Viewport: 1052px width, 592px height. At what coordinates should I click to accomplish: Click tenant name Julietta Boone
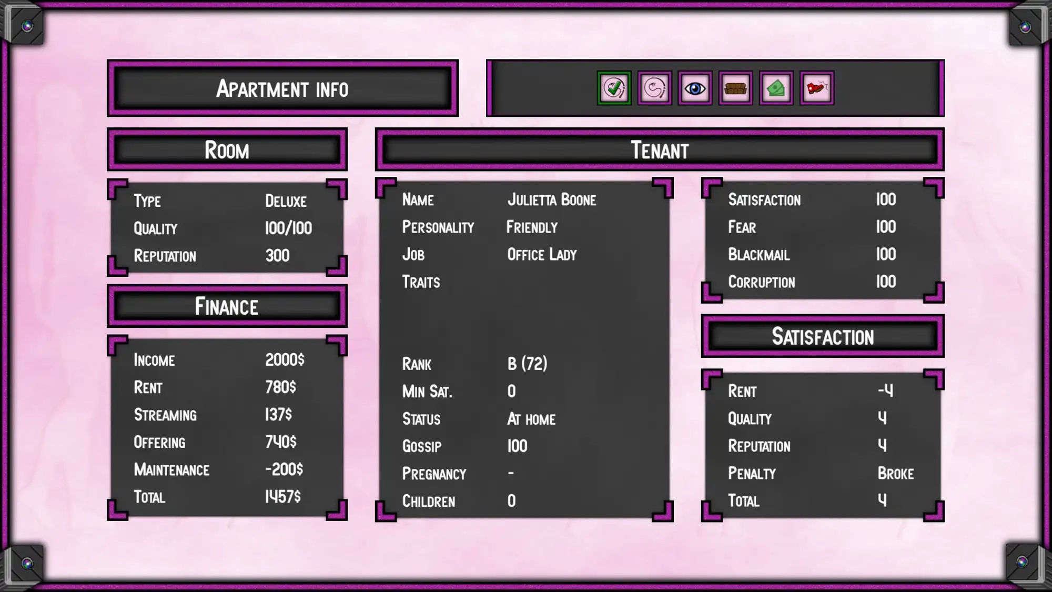[x=552, y=200]
